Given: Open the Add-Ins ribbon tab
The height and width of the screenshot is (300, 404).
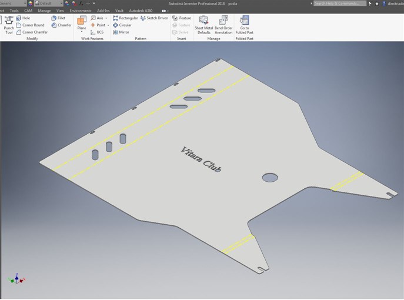Looking at the screenshot, I should (x=103, y=11).
